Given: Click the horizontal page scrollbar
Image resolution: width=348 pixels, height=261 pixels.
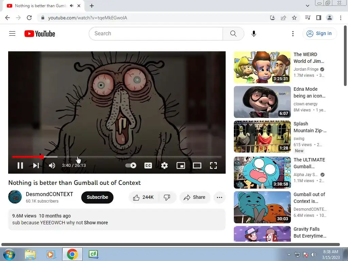Looking at the screenshot, I should coord(171,244).
